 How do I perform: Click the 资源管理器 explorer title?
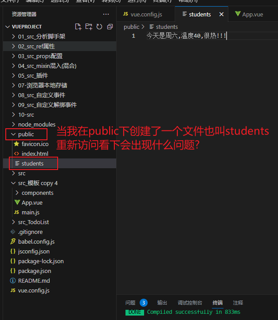(24, 14)
